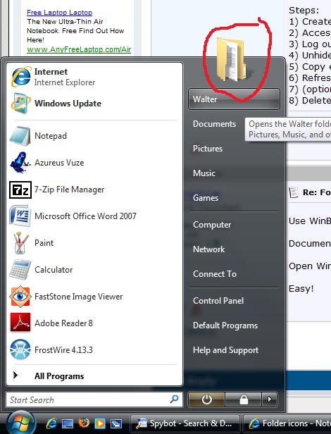Open Pictures folder

(x=208, y=149)
